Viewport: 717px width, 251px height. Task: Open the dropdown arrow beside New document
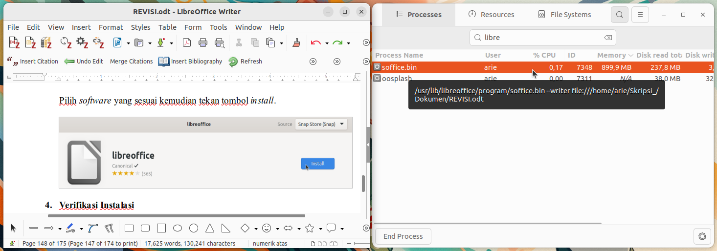pyautogui.click(x=128, y=43)
